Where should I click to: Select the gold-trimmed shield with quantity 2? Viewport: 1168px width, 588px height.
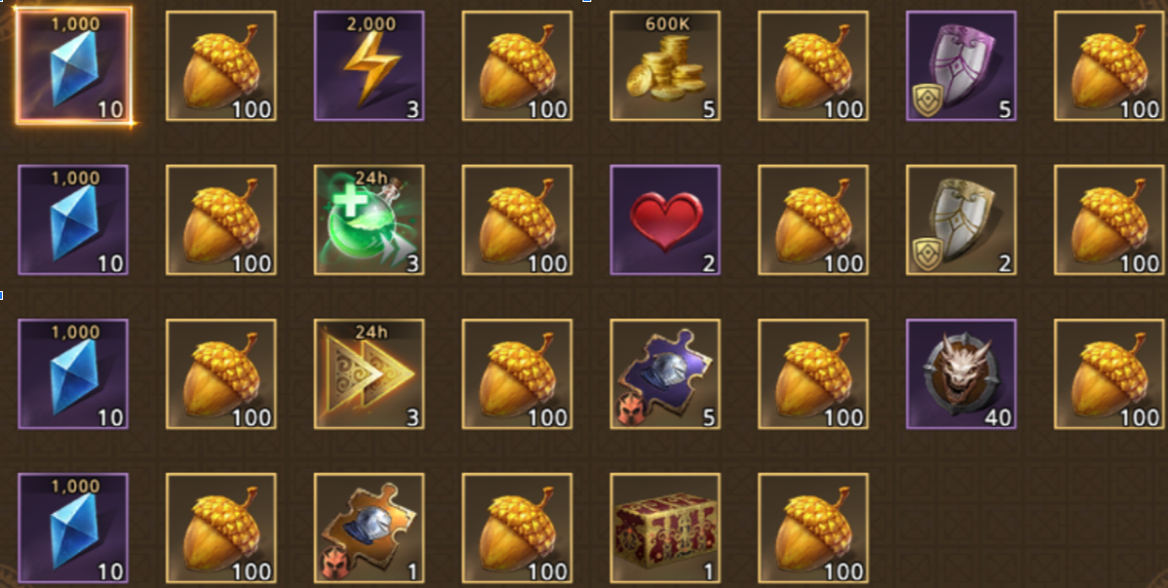(961, 221)
